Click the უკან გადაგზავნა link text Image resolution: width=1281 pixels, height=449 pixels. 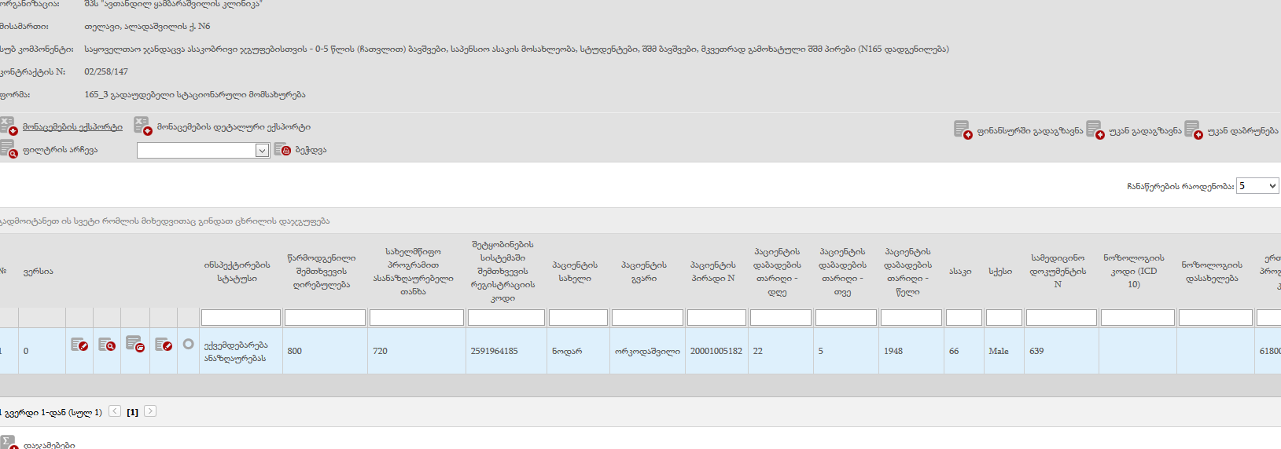pyautogui.click(x=1144, y=131)
